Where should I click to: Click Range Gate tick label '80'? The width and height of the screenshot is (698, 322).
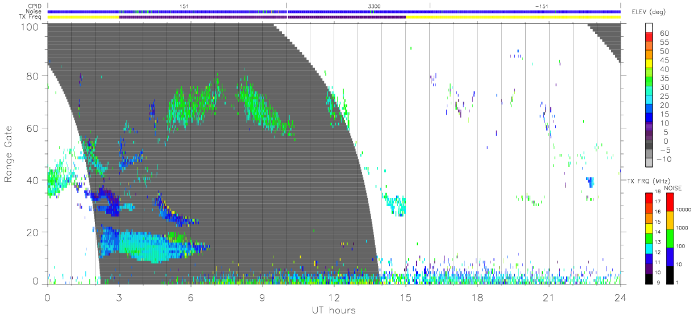pos(33,76)
